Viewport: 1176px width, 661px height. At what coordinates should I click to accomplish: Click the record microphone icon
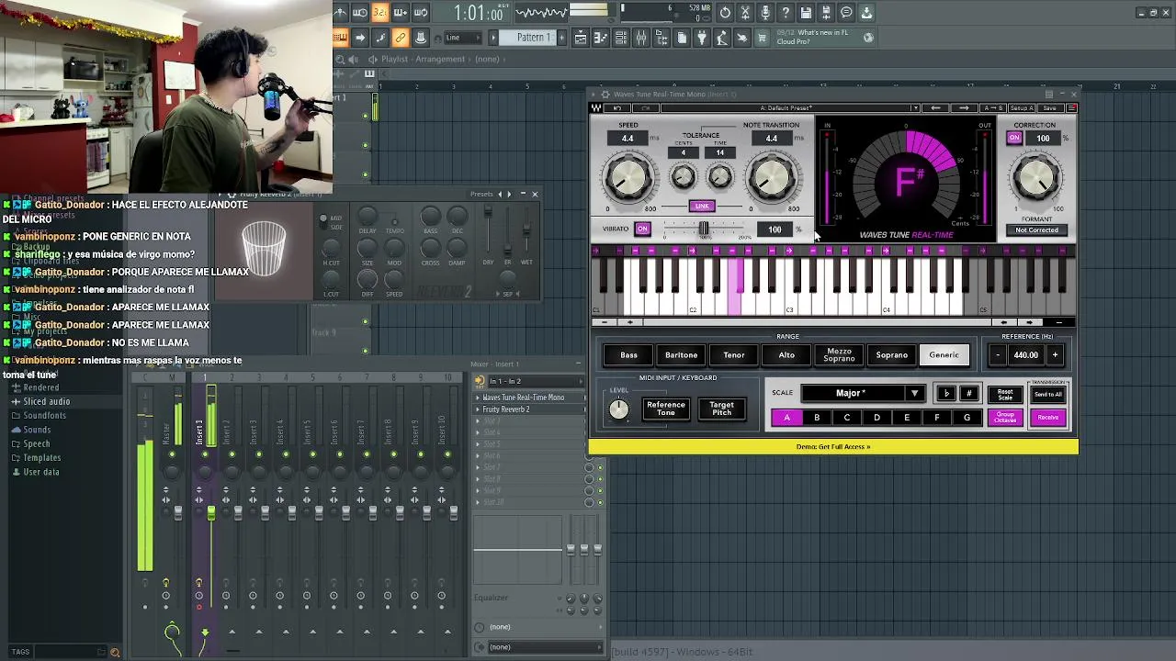pyautogui.click(x=765, y=13)
